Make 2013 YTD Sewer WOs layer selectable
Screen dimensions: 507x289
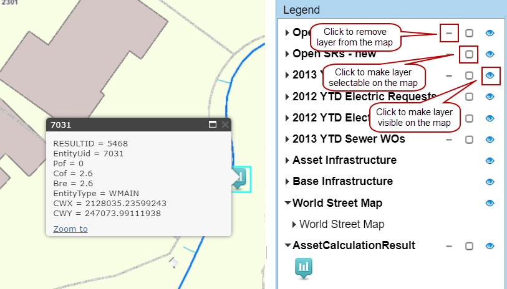(x=469, y=140)
